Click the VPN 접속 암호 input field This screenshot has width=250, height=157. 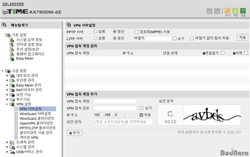tap(115, 108)
